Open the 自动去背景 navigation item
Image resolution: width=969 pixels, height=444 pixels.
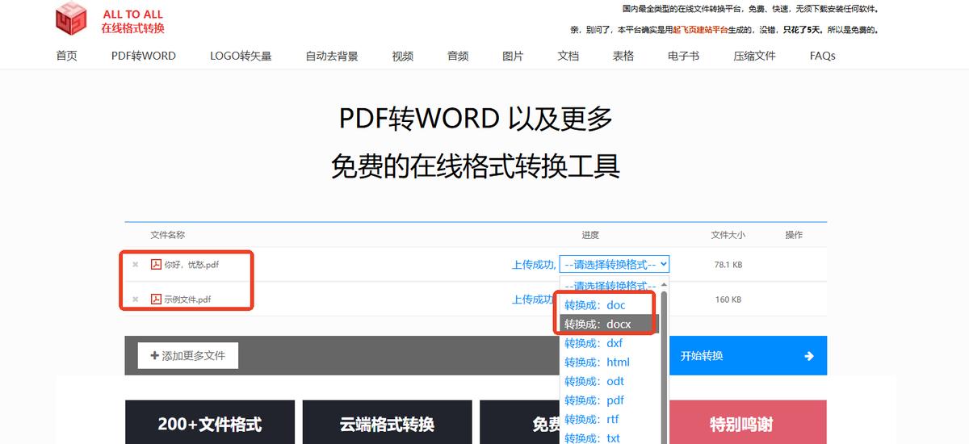pos(332,57)
